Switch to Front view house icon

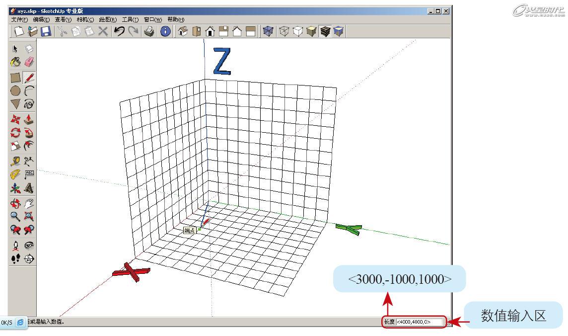point(210,31)
